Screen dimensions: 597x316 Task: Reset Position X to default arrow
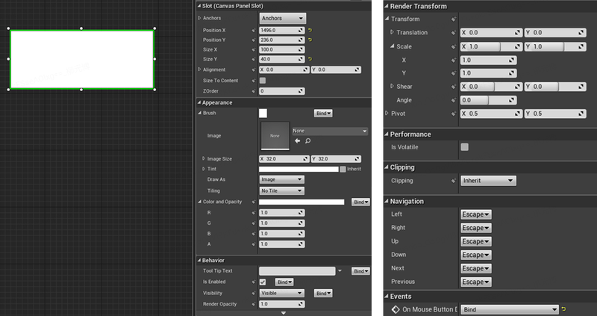pos(310,30)
